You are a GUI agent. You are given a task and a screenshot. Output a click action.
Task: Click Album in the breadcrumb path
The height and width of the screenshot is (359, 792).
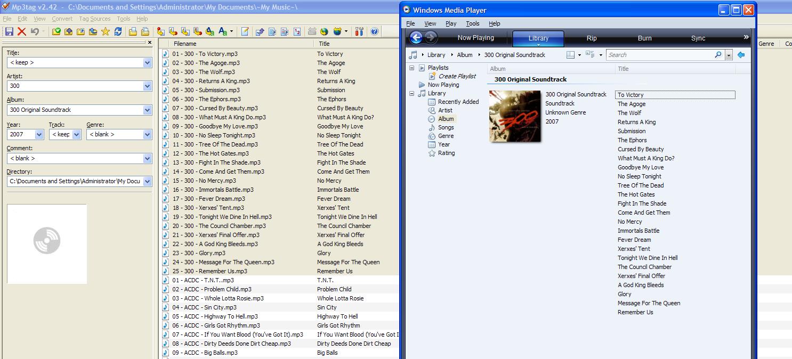point(465,55)
